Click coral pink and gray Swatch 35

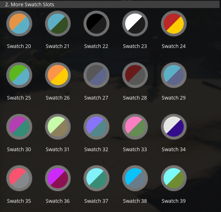19,178
